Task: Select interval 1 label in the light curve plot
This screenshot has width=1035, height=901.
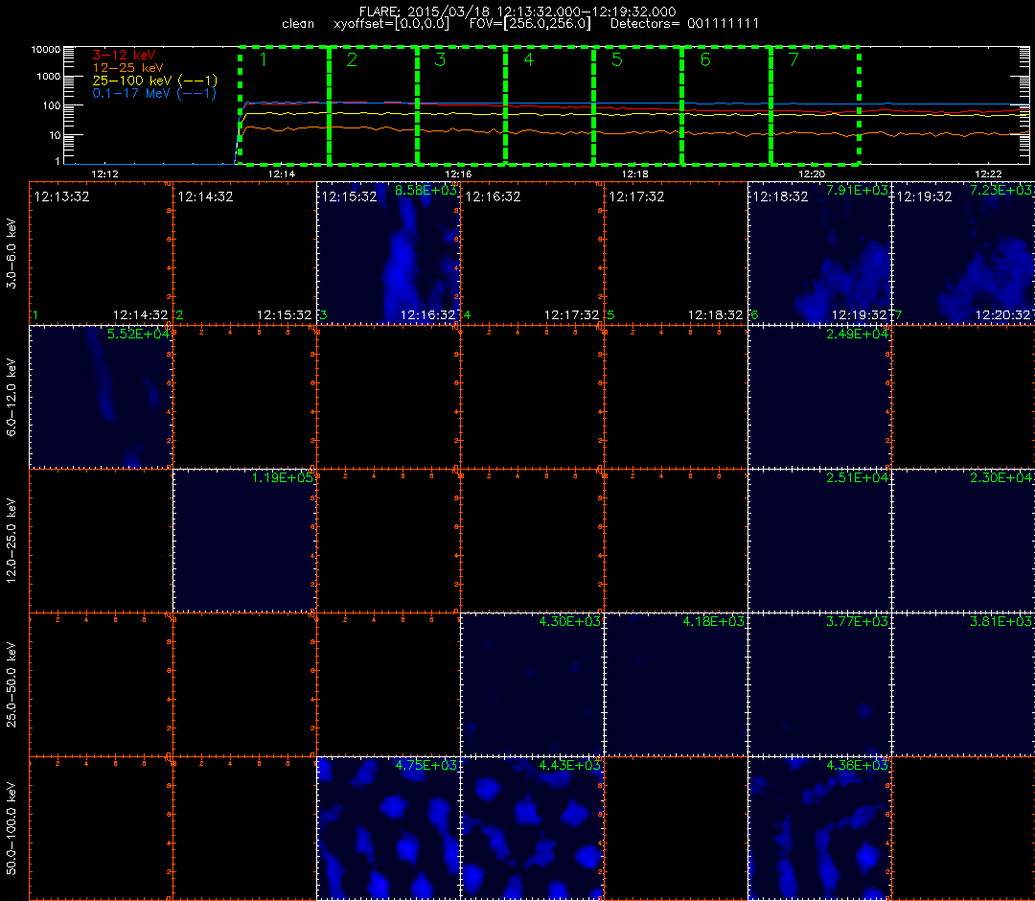Action: [x=264, y=60]
